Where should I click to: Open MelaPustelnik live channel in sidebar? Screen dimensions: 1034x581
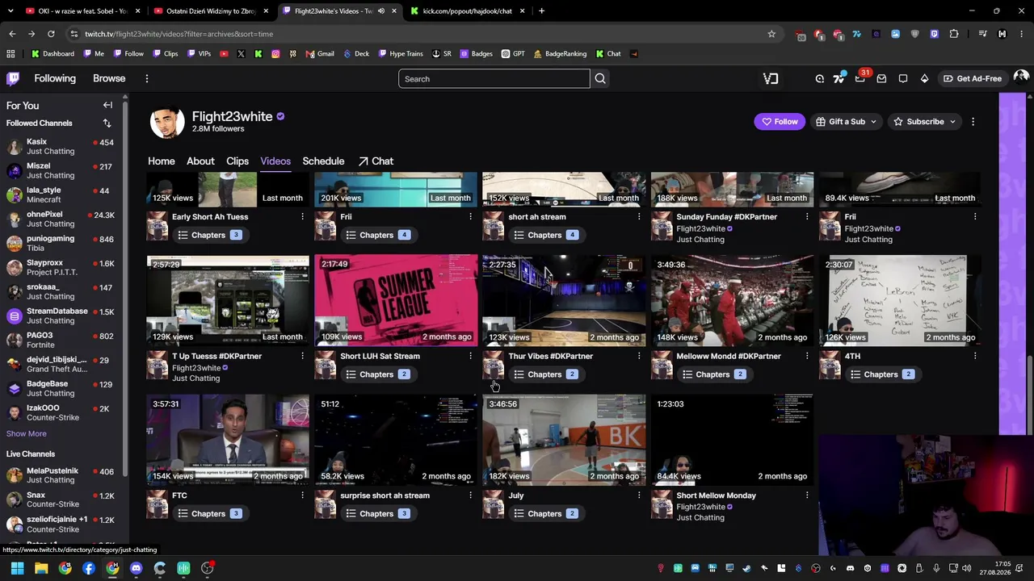coord(63,475)
